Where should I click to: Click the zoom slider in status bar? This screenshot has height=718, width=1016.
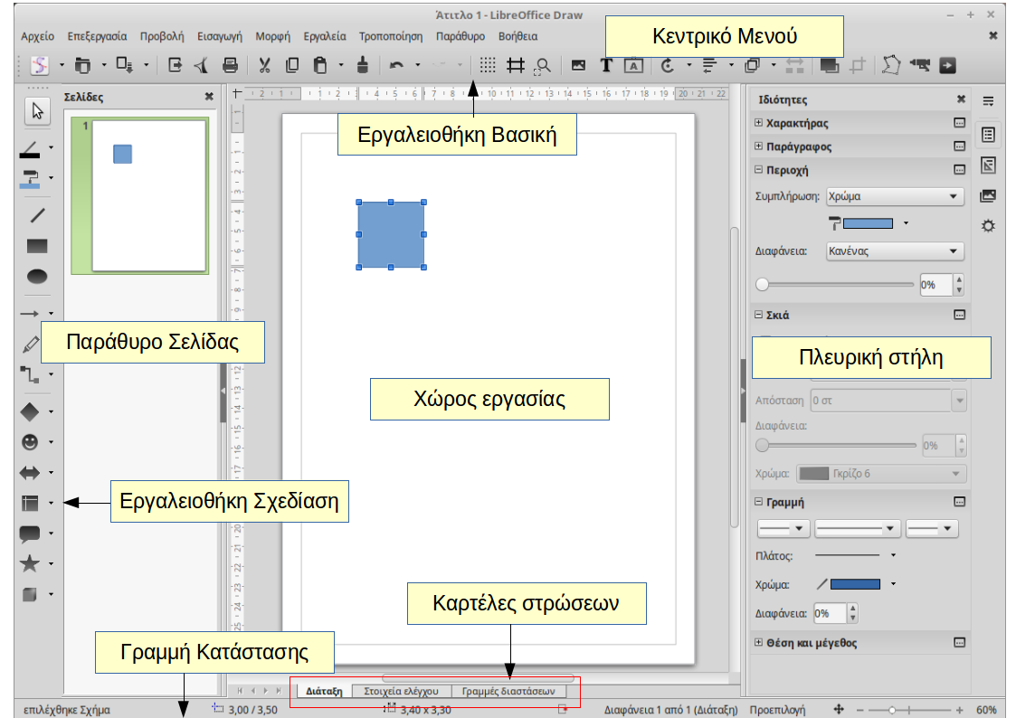[x=909, y=710]
